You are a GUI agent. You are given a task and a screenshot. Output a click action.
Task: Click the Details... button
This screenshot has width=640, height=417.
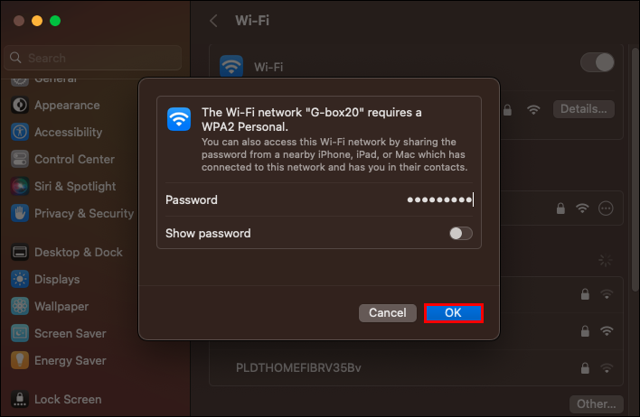tap(584, 109)
